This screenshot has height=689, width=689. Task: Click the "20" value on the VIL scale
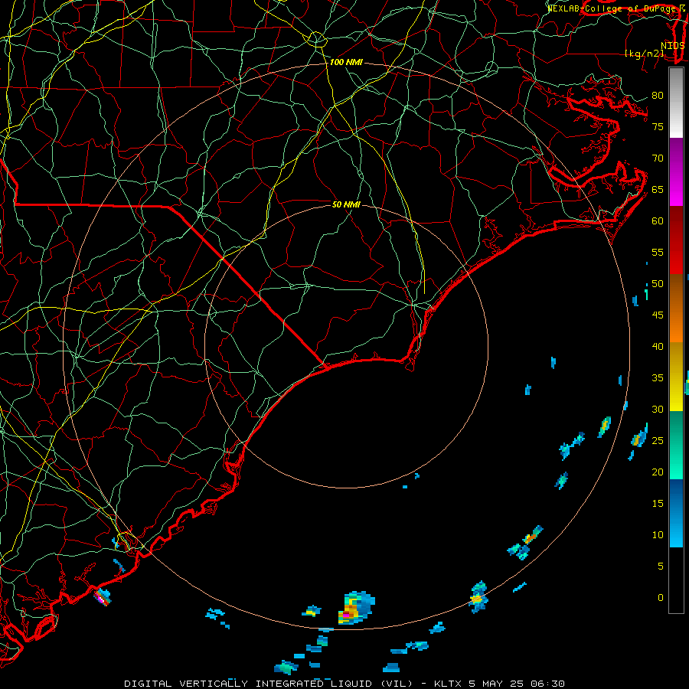658,472
